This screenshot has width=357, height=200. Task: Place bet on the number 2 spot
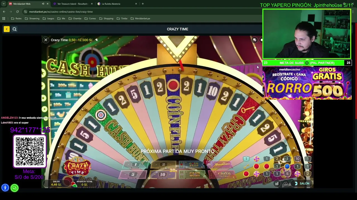[x=163, y=165]
